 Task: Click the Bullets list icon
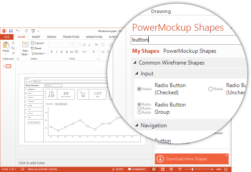[103, 45]
